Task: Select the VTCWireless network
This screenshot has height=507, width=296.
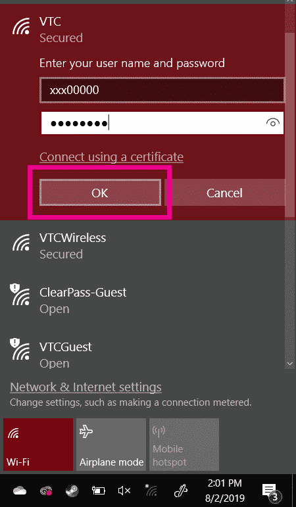Action: (142, 246)
